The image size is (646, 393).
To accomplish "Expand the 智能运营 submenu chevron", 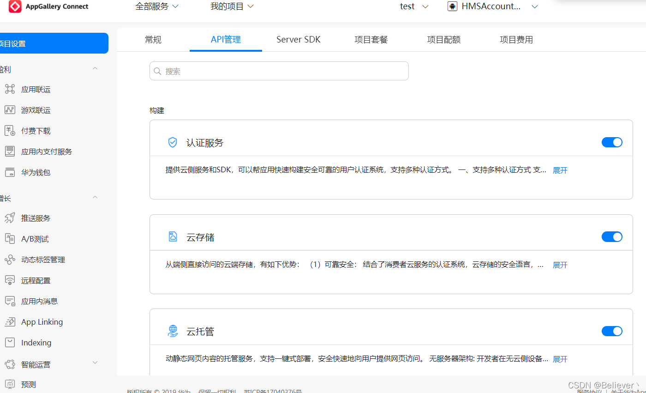I will click(x=95, y=363).
